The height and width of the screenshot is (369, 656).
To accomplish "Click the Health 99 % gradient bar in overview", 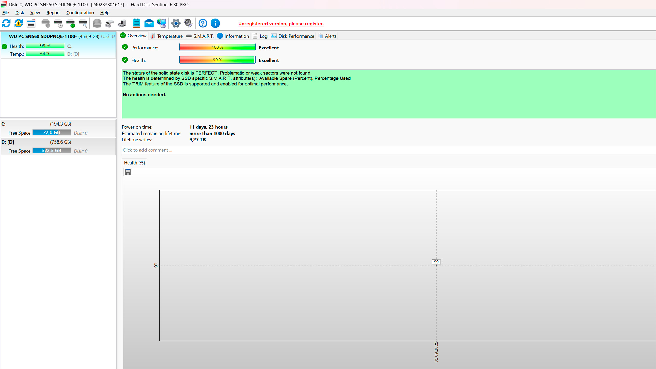I will (217, 60).
